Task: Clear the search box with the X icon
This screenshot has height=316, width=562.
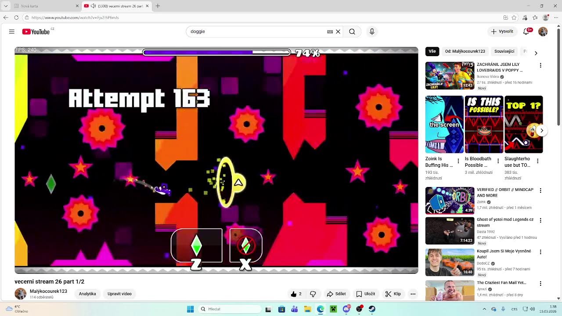Action: point(338,32)
